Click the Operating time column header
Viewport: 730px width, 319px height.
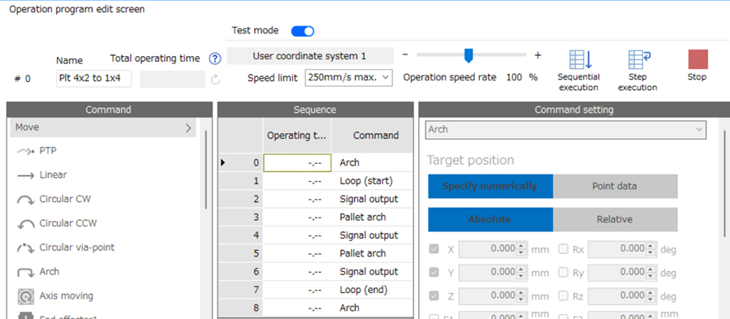point(297,136)
